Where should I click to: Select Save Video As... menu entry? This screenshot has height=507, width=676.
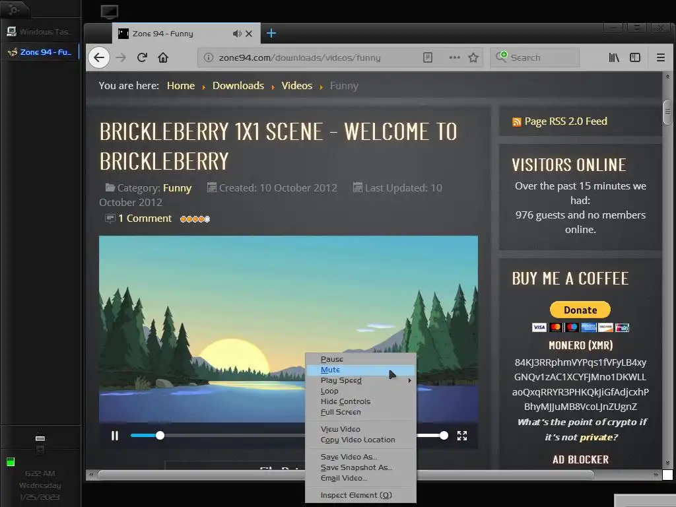coord(361,457)
